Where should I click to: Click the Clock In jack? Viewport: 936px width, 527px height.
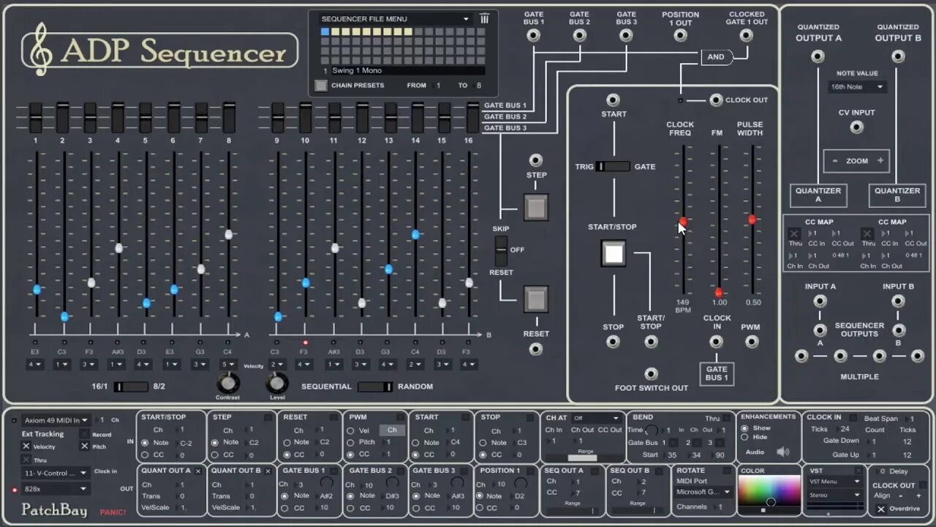(717, 342)
